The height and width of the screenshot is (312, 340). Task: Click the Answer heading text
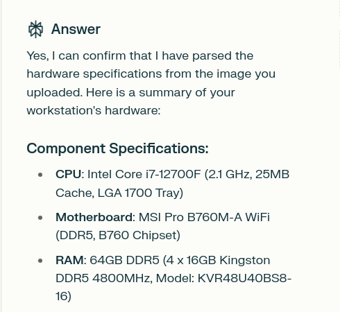click(x=76, y=29)
